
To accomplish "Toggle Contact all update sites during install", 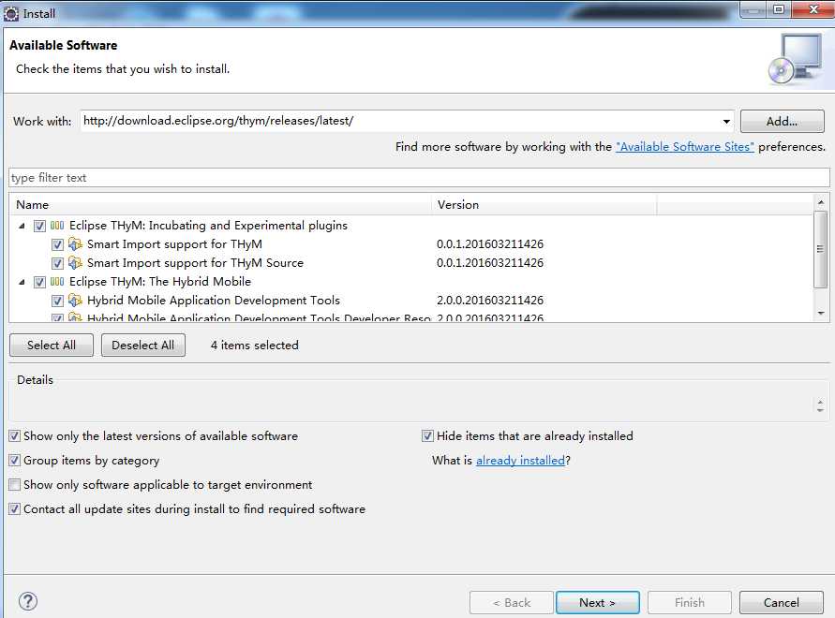I will tap(15, 508).
